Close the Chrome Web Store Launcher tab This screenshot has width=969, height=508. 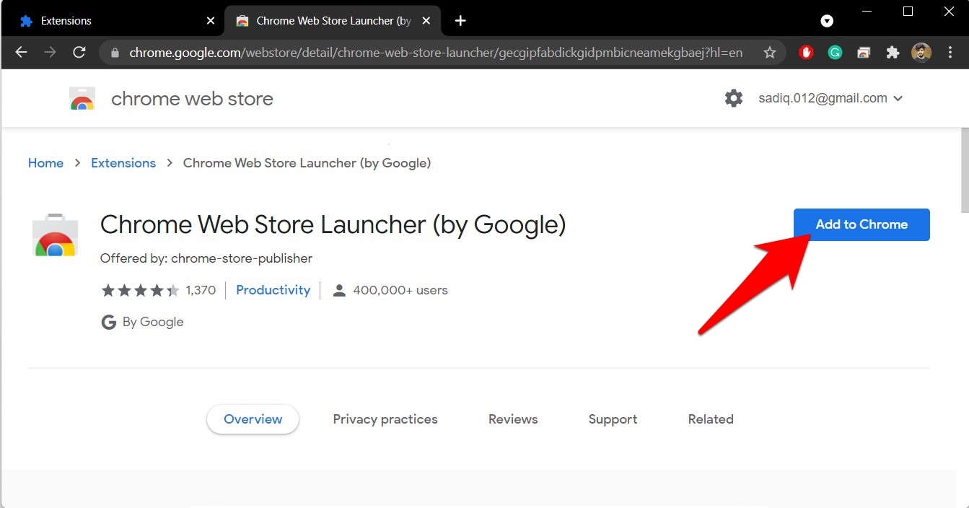pyautogui.click(x=427, y=21)
